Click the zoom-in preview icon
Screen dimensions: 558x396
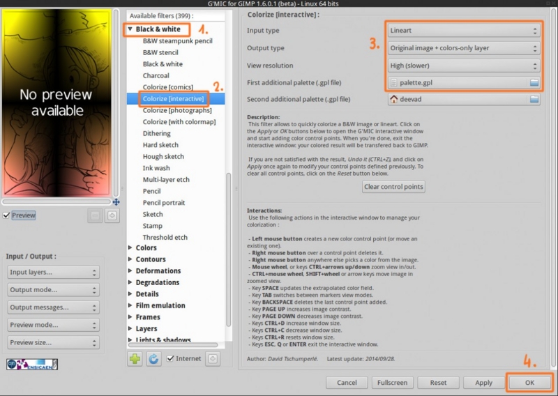pyautogui.click(x=112, y=215)
